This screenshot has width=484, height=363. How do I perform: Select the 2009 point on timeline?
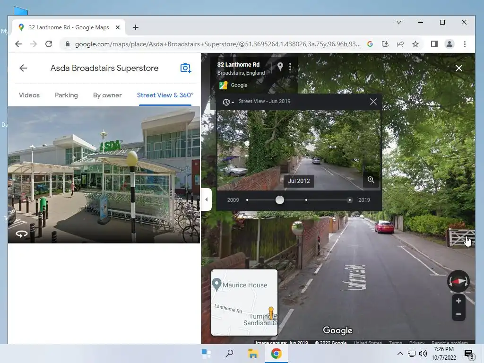click(247, 200)
